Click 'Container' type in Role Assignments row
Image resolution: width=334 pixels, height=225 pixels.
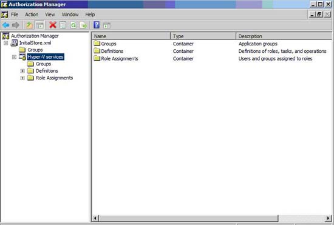click(183, 58)
